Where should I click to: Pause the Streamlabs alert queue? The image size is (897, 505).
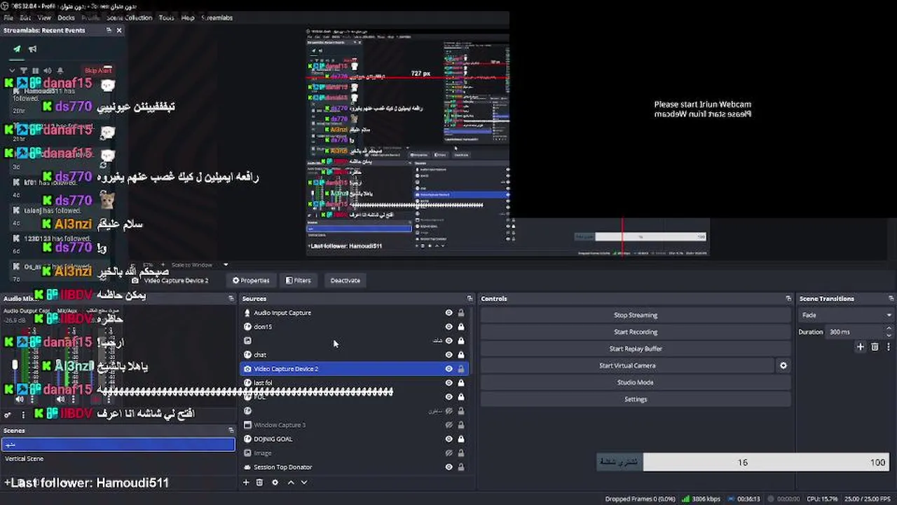35,71
